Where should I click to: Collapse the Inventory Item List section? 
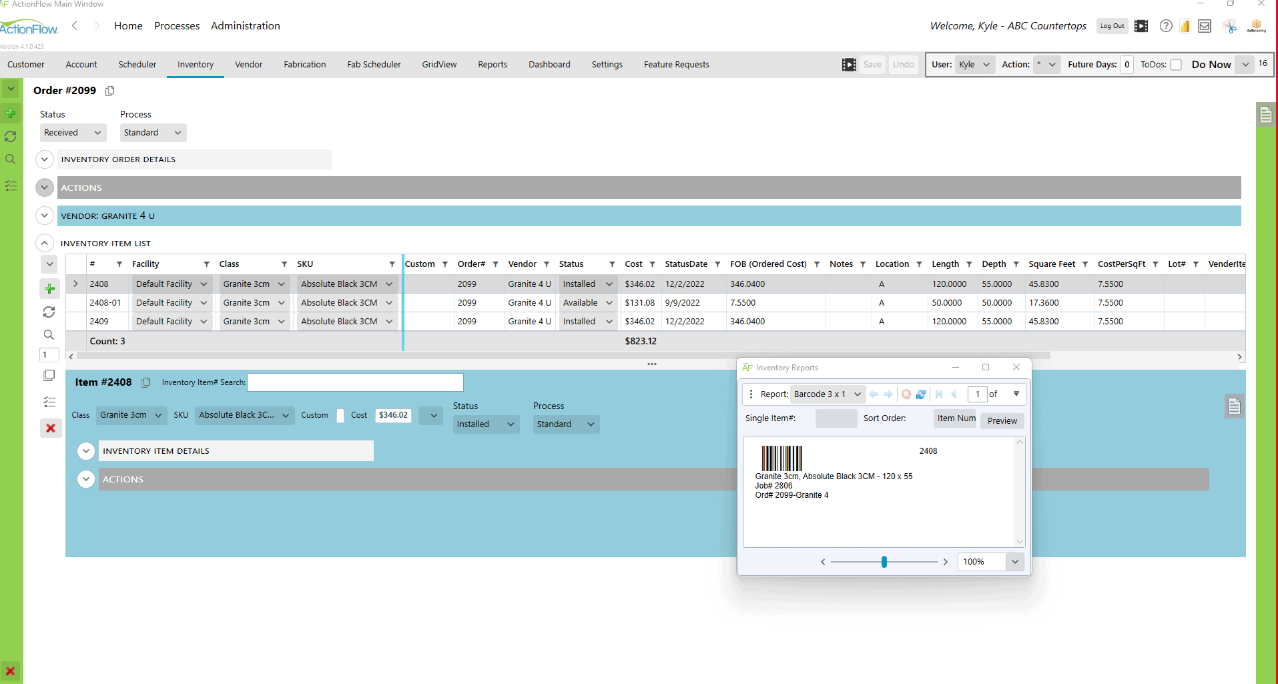45,243
